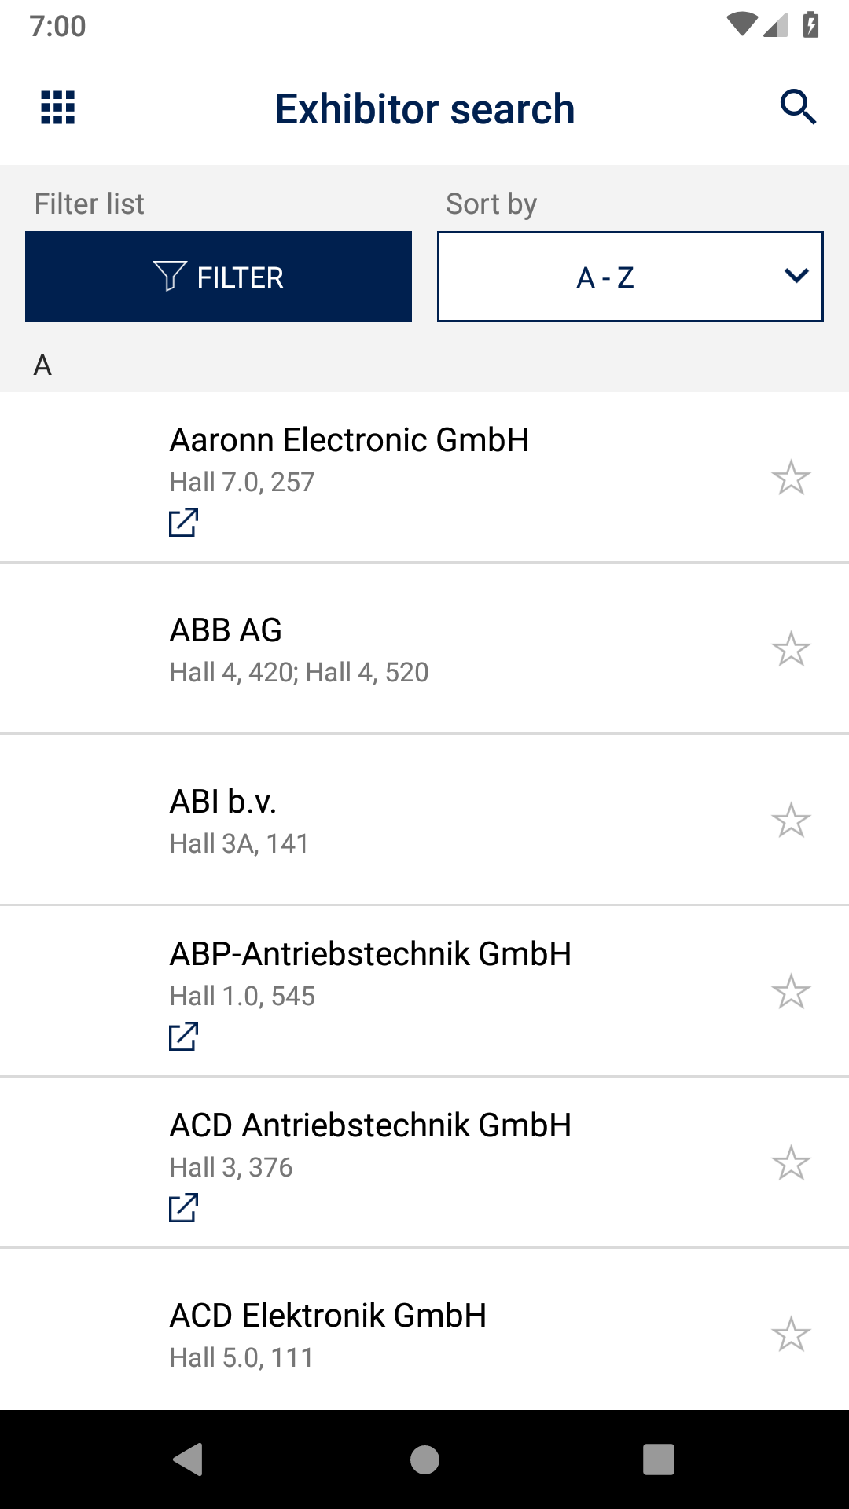The width and height of the screenshot is (849, 1509).
Task: Open external link for ACD Antriebstechnik GmbH
Action: pos(183,1208)
